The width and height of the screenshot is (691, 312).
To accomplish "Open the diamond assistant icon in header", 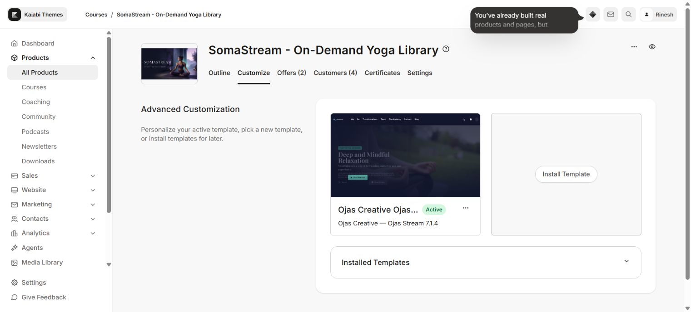I will click(x=592, y=15).
